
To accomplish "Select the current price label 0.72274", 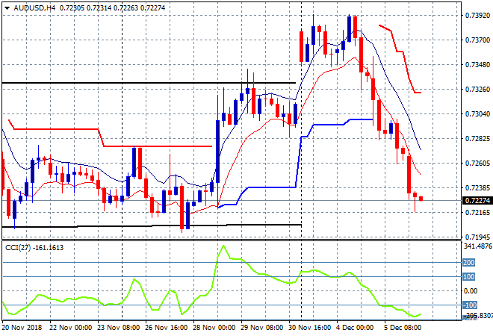I will click(477, 201).
